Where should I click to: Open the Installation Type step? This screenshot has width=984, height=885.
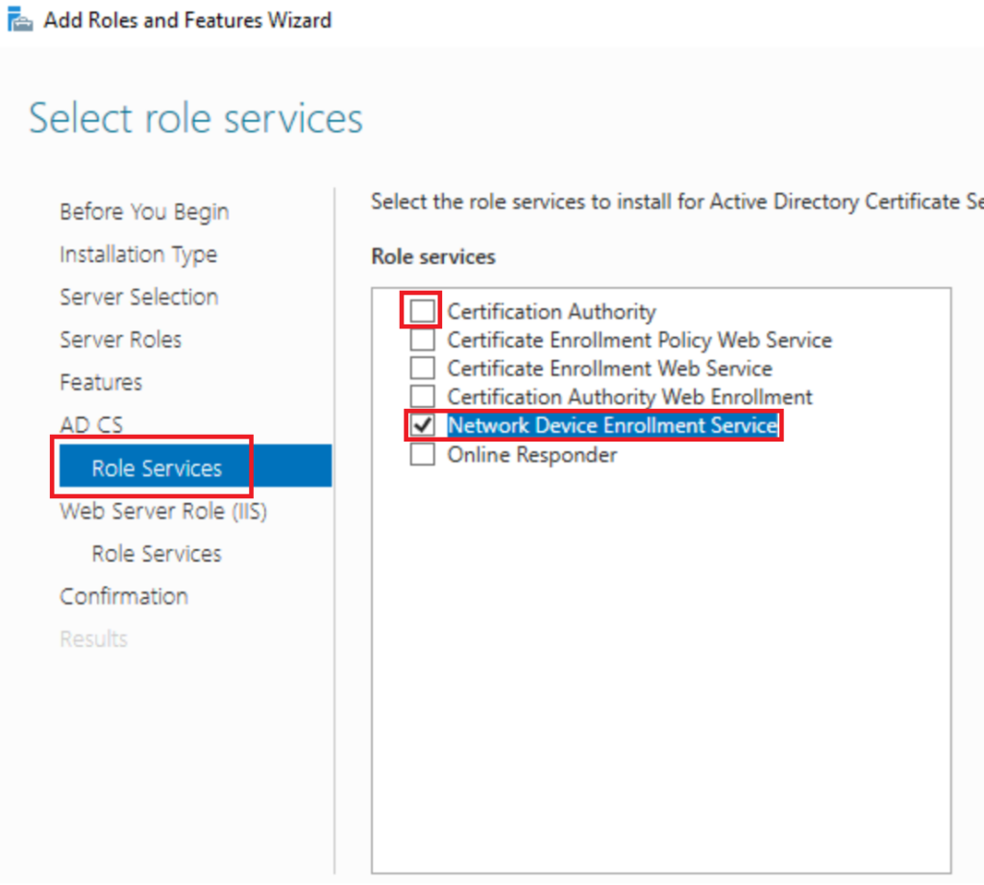click(138, 254)
